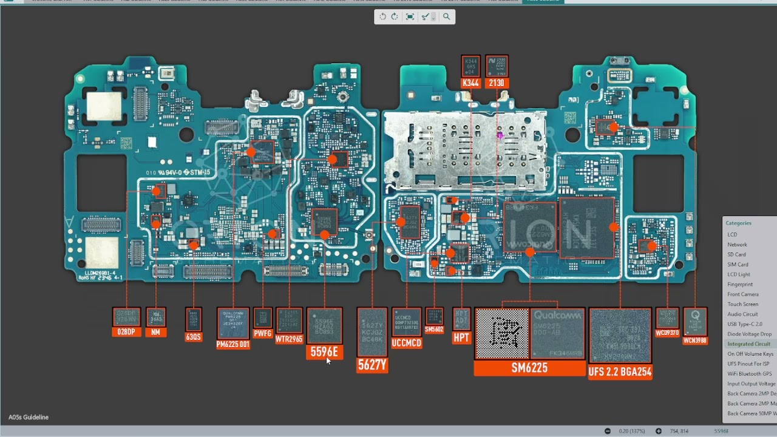
Task: Select the Front Camera category
Action: (743, 294)
